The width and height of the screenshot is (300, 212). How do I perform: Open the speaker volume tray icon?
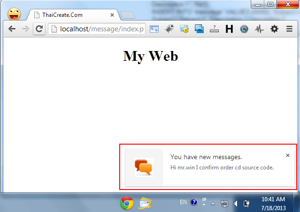pyautogui.click(x=236, y=204)
